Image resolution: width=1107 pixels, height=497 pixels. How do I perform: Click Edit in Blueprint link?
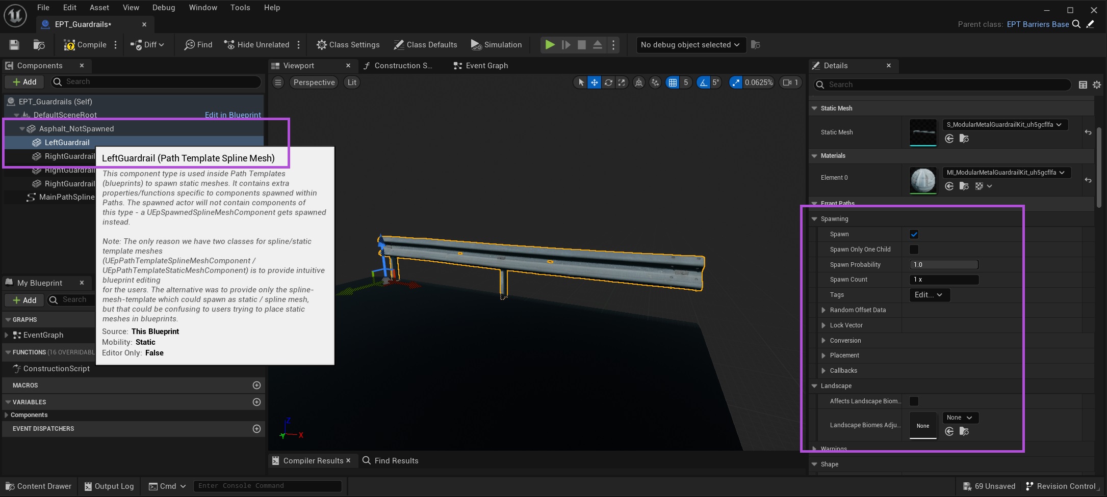point(233,115)
